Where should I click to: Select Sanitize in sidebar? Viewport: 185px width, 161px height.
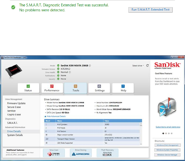click(11, 111)
